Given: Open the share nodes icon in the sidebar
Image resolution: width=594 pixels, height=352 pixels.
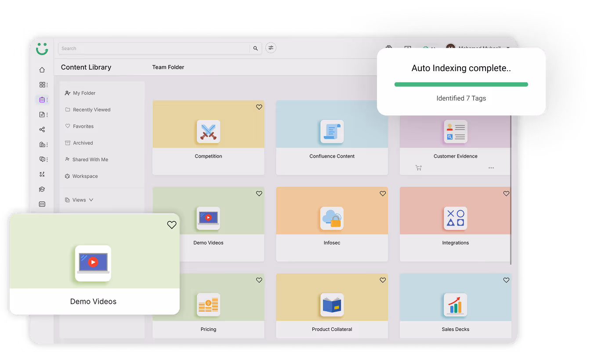Looking at the screenshot, I should 42,129.
